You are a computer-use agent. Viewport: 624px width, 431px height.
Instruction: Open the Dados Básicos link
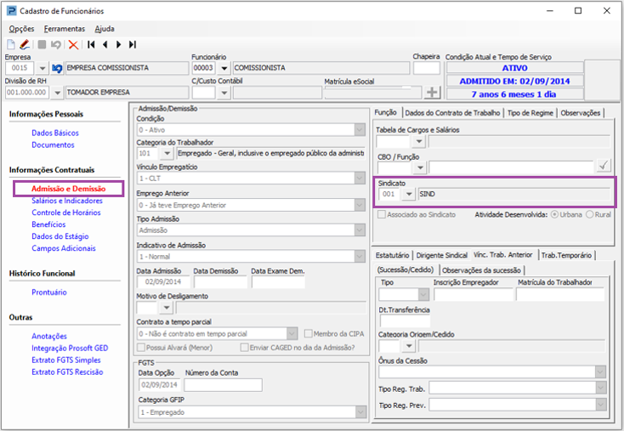coord(55,133)
